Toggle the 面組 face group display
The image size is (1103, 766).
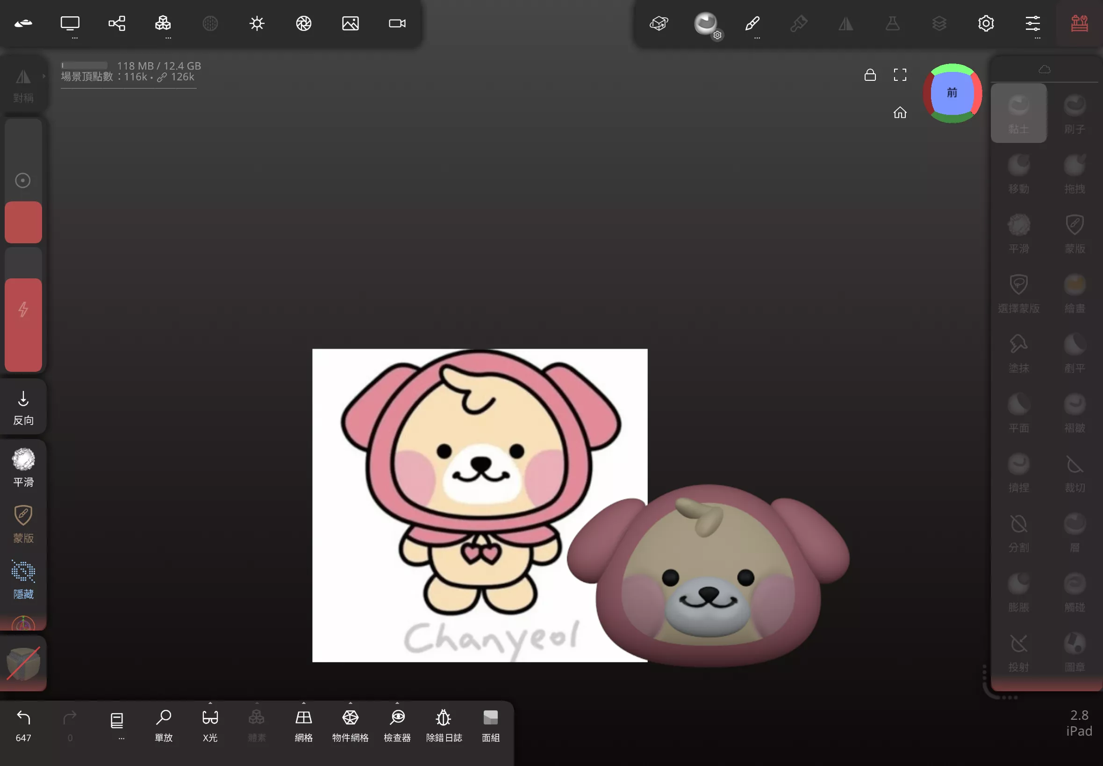(490, 725)
